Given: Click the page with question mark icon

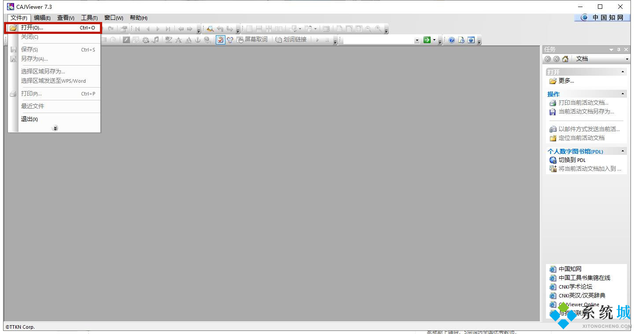Looking at the screenshot, I should pos(461,40).
